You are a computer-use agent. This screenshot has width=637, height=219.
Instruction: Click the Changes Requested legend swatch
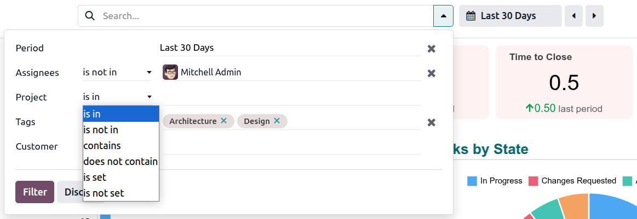point(533,181)
